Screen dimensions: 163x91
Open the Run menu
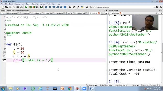(23, 4)
